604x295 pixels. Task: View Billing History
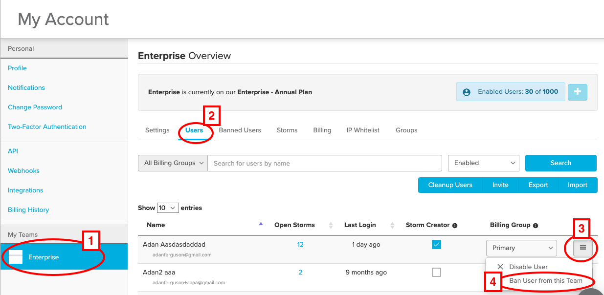(x=28, y=210)
